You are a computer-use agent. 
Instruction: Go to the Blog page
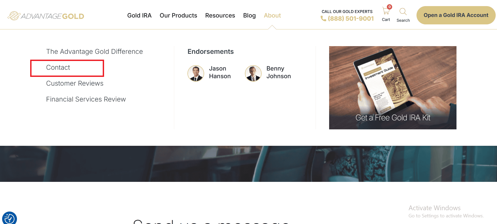[249, 15]
